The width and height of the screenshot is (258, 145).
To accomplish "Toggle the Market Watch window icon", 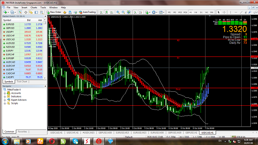I will 20,12.
